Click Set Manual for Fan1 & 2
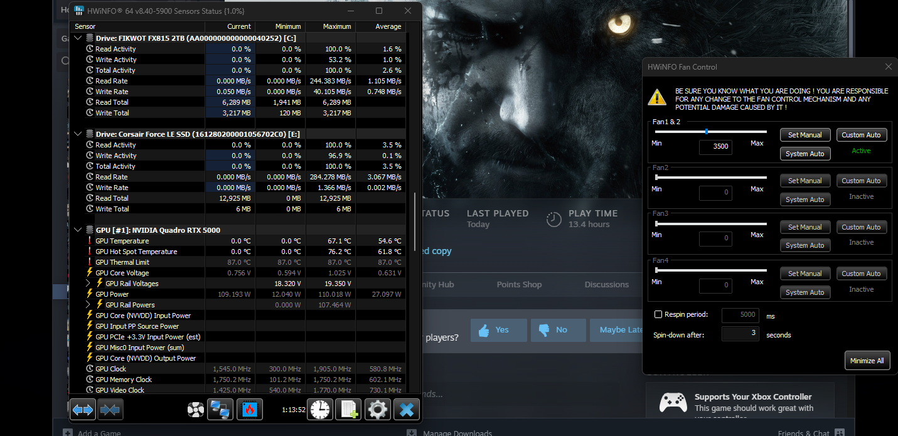This screenshot has width=898, height=436. tap(805, 135)
